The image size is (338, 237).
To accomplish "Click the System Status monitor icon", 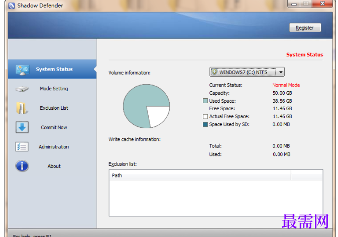I will [22, 70].
